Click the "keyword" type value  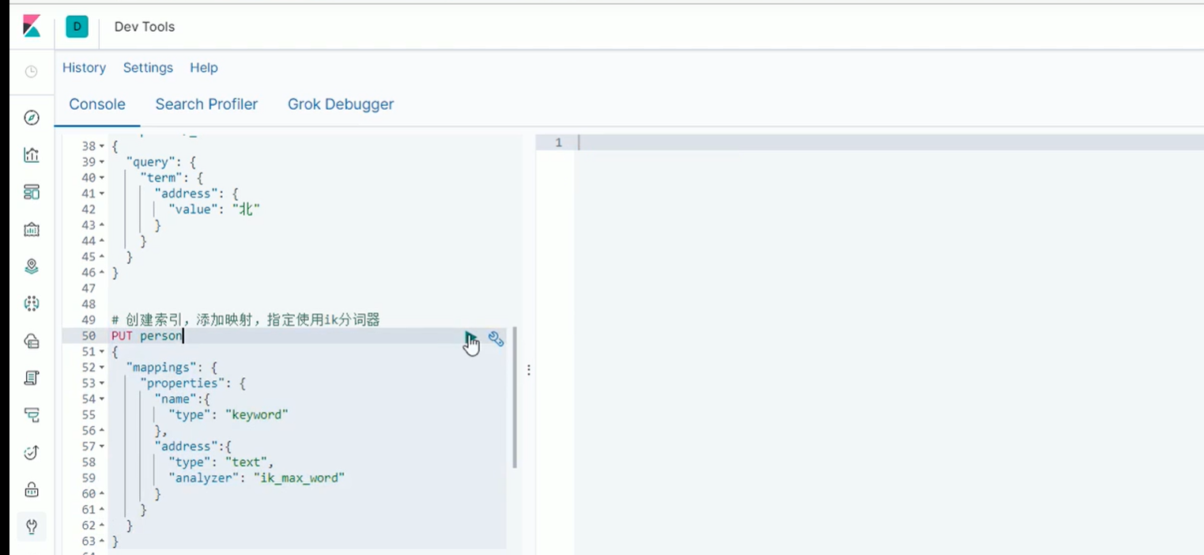[x=256, y=415]
